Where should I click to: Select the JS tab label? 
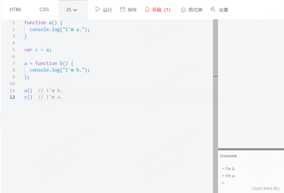point(68,10)
